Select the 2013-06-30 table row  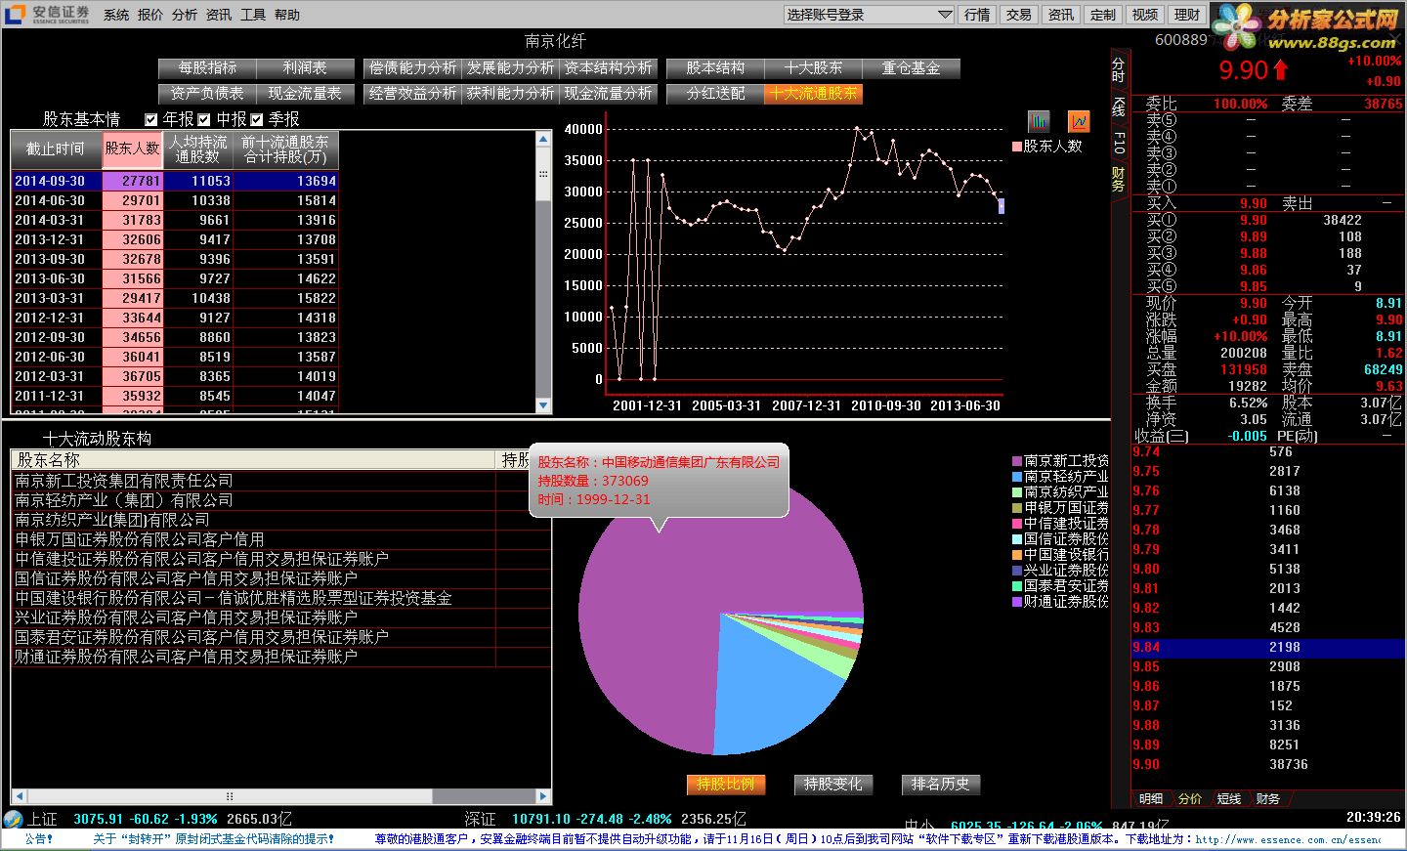point(175,278)
